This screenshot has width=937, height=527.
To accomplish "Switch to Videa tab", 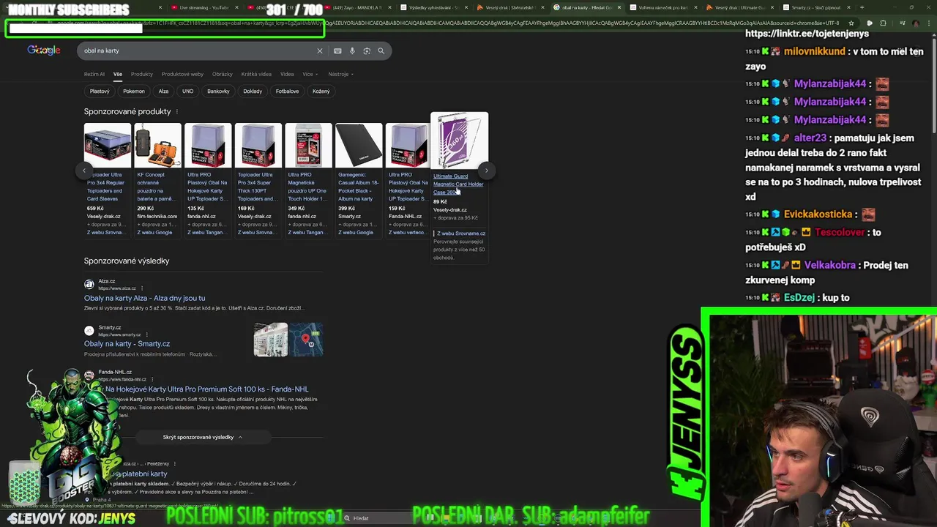I will tap(287, 74).
